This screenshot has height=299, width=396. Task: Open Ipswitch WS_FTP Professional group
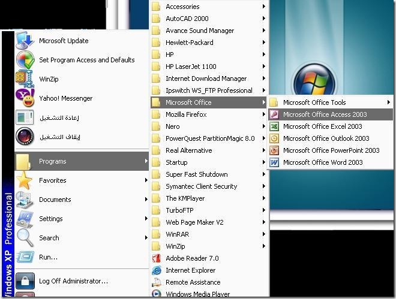[x=209, y=90]
